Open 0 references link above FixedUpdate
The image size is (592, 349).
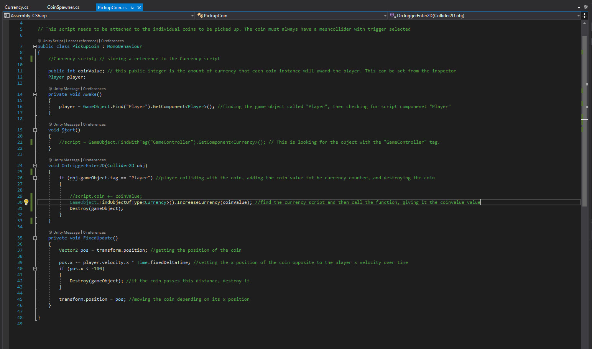94,233
